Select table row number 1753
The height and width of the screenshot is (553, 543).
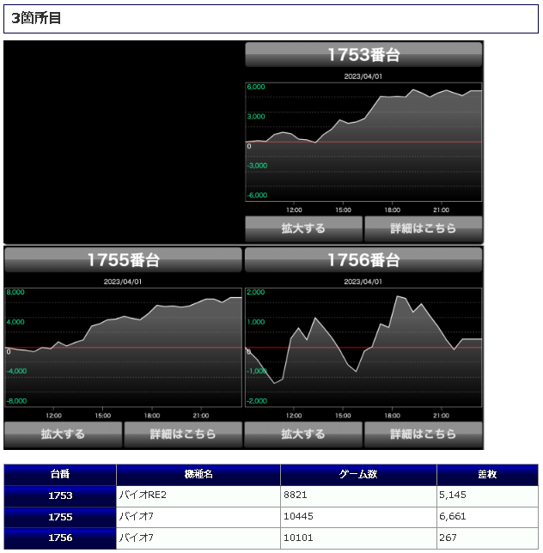60,496
